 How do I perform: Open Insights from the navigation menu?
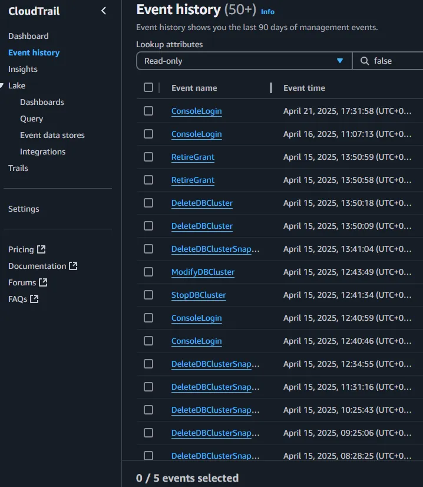click(x=23, y=69)
